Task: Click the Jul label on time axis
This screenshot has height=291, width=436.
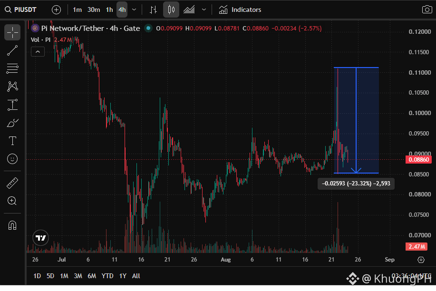Action: pos(61,260)
